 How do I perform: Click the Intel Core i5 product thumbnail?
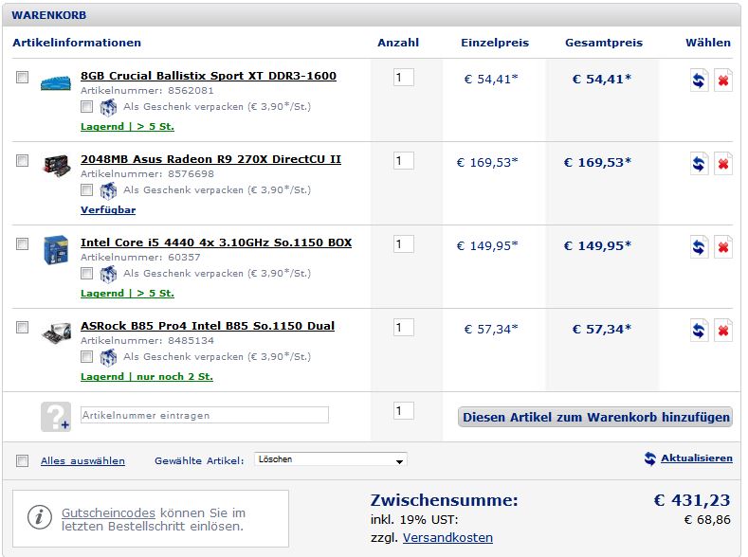56,249
